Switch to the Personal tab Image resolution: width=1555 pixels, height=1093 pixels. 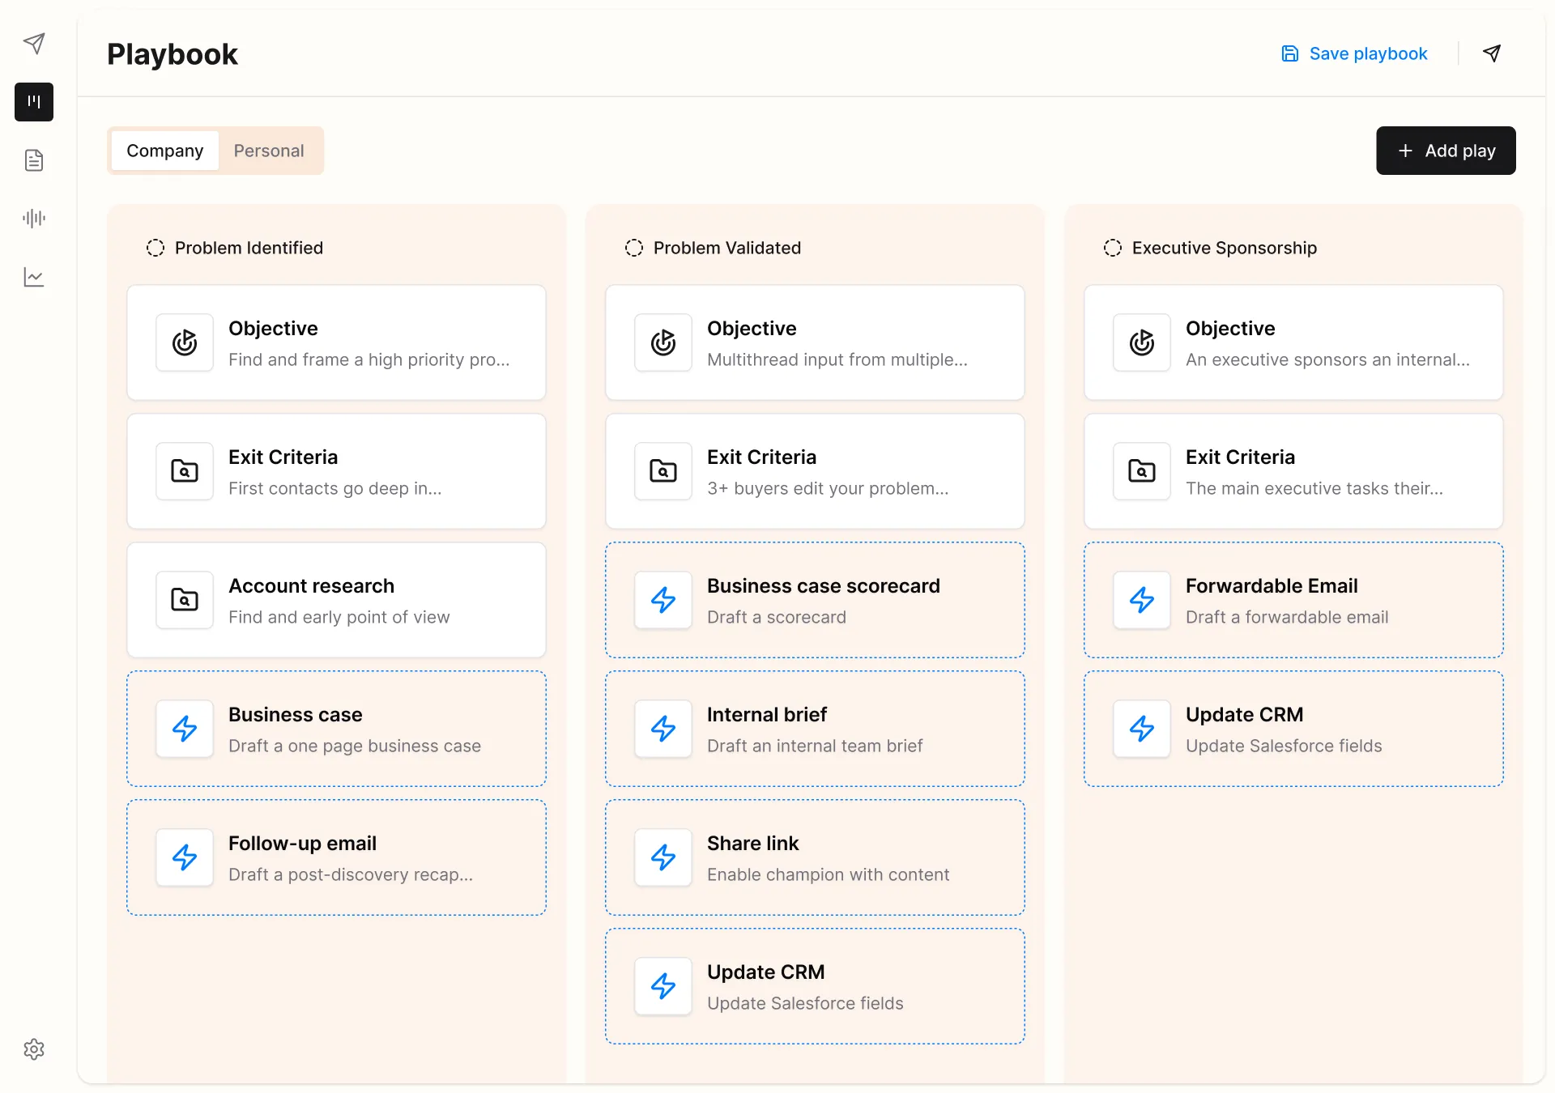[x=269, y=151]
